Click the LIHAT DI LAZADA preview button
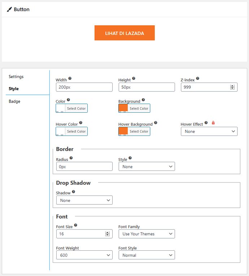 tap(125, 33)
